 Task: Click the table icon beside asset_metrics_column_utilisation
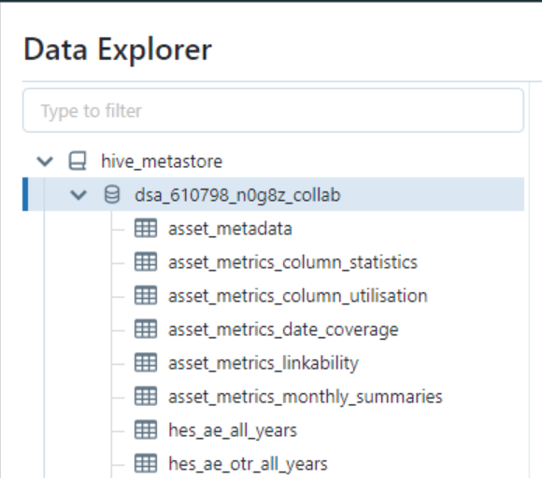[146, 295]
